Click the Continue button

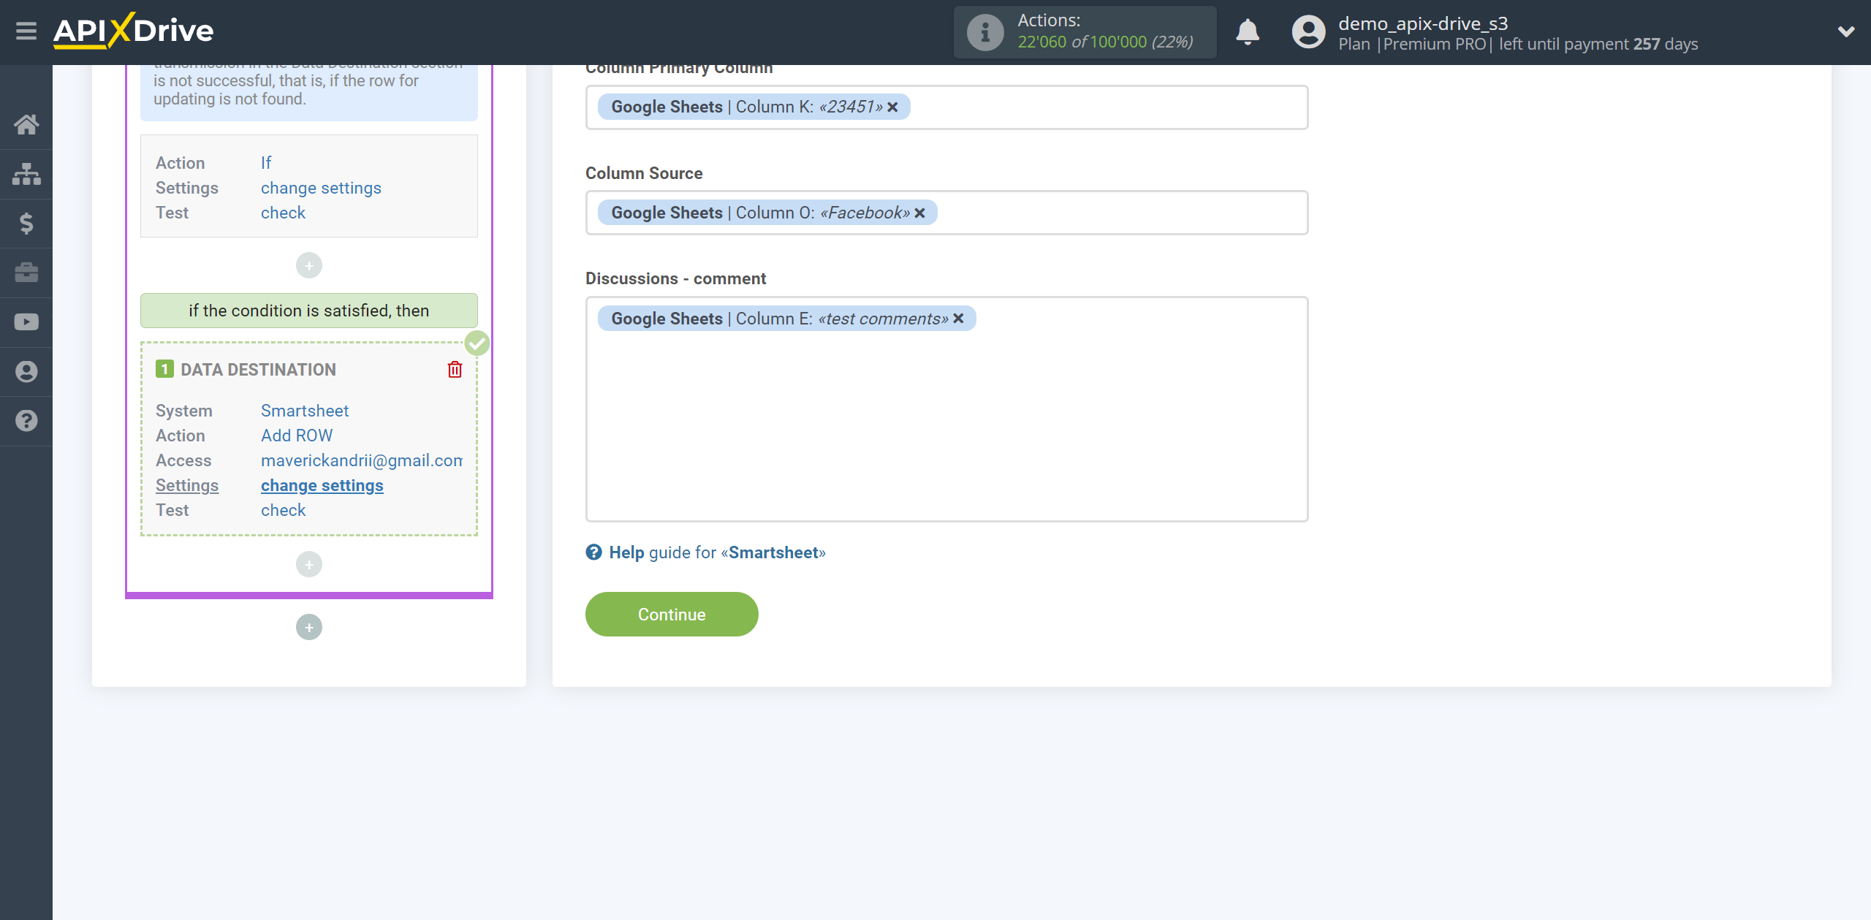click(x=672, y=615)
